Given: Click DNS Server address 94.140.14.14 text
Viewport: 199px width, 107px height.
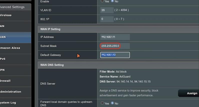Looking at the screenshot, I should click(x=125, y=82).
